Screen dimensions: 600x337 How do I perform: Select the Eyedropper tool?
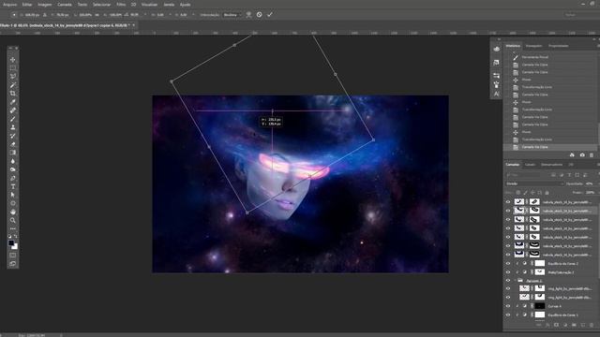pos(12,102)
